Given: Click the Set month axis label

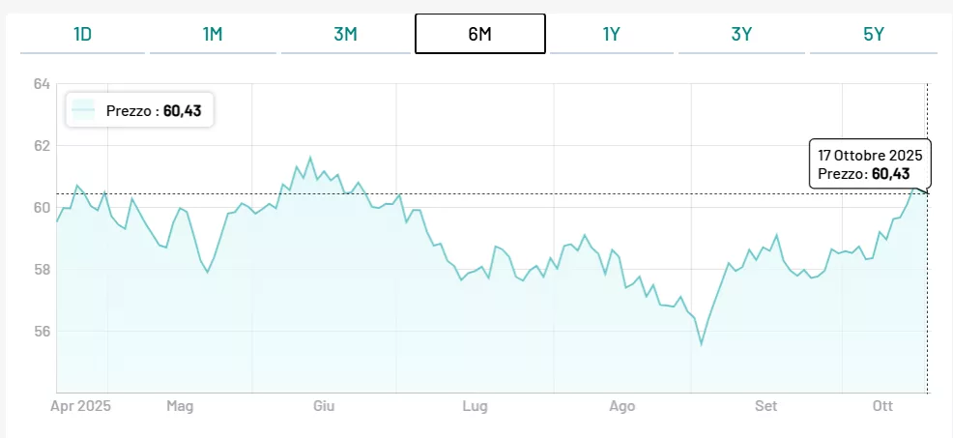Looking at the screenshot, I should pyautogui.click(x=766, y=406).
